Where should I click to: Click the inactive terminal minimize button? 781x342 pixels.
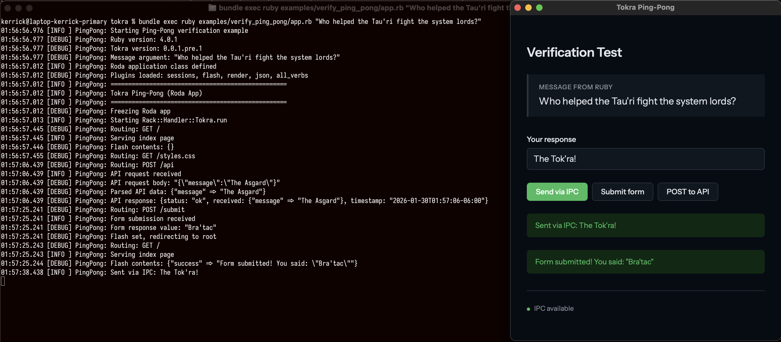click(x=18, y=8)
